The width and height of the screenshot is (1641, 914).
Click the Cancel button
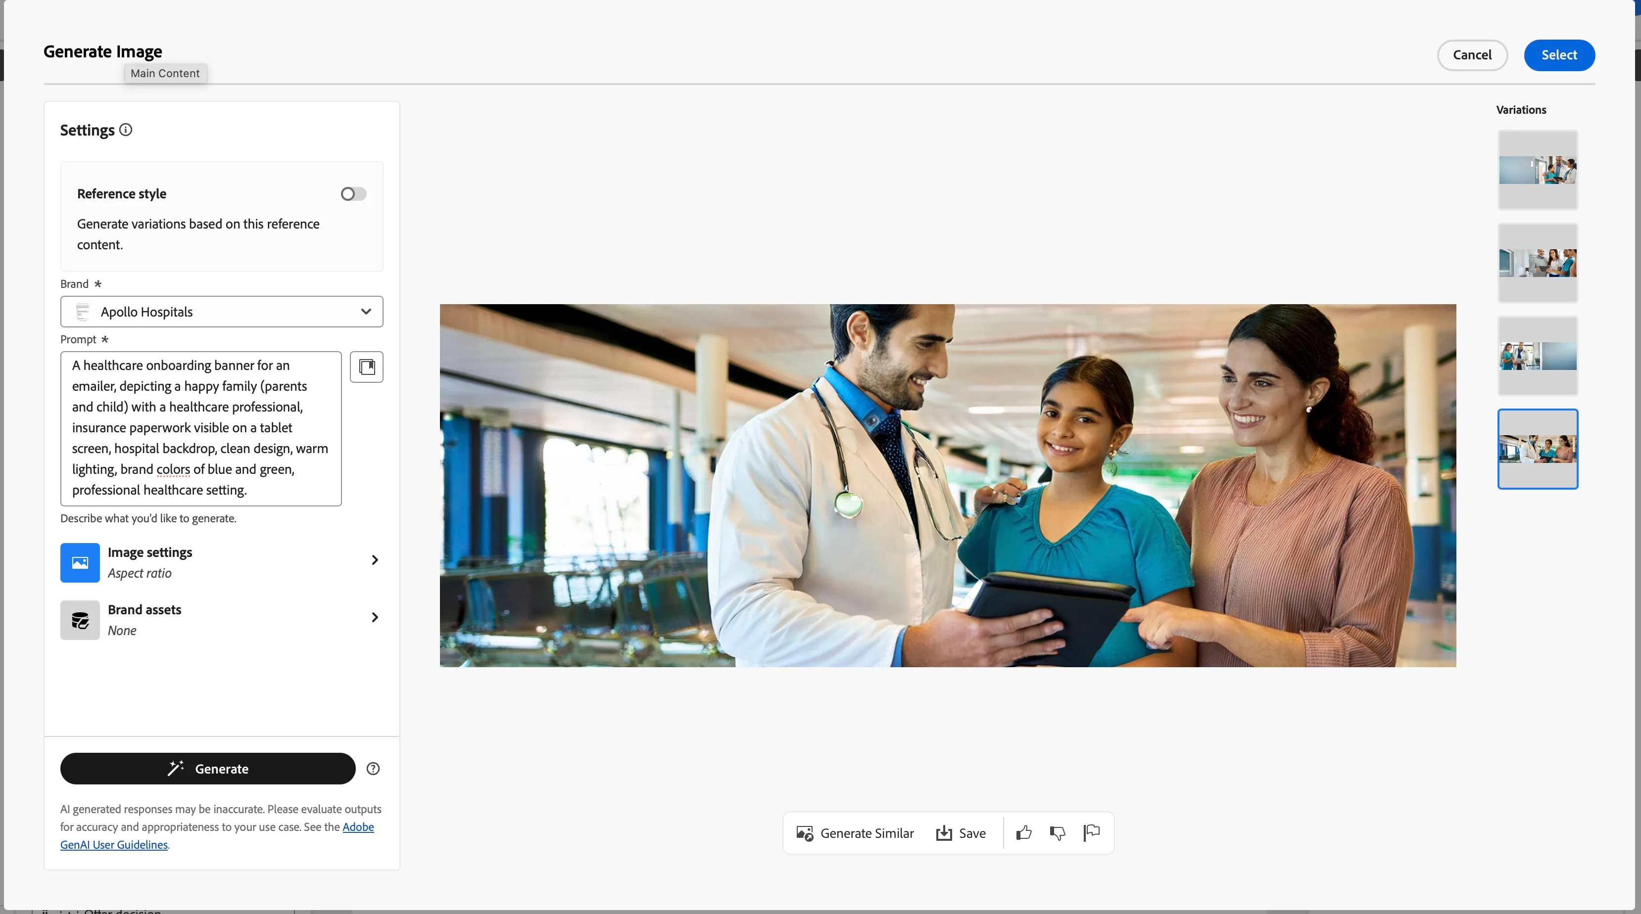coord(1472,55)
